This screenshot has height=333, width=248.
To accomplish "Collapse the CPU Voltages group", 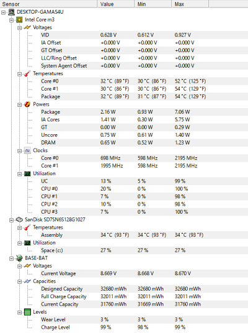I will (x=19, y=28).
